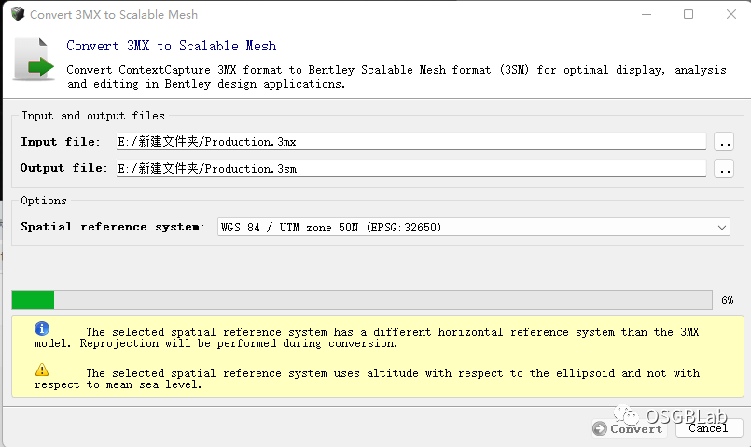Browse for the Output file
Image resolution: width=751 pixels, height=447 pixels.
(723, 169)
